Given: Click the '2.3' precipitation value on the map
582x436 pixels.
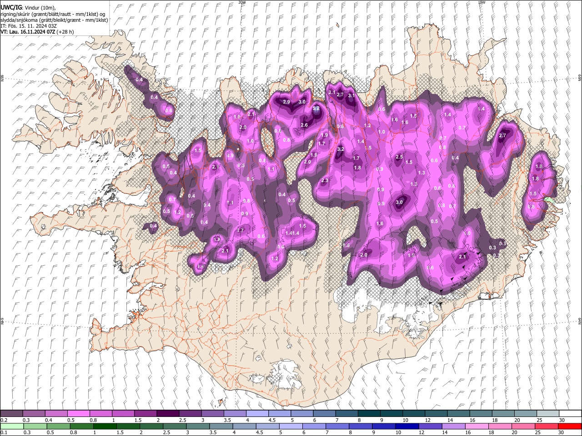Looking at the screenshot, I should pyautogui.click(x=324, y=181).
